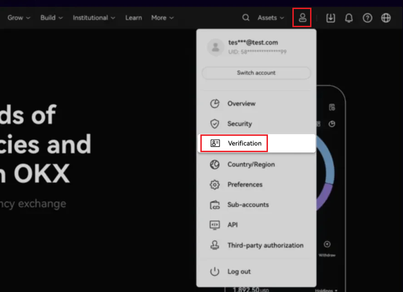Choose Log out from the menu
Image resolution: width=403 pixels, height=292 pixels.
(257, 272)
